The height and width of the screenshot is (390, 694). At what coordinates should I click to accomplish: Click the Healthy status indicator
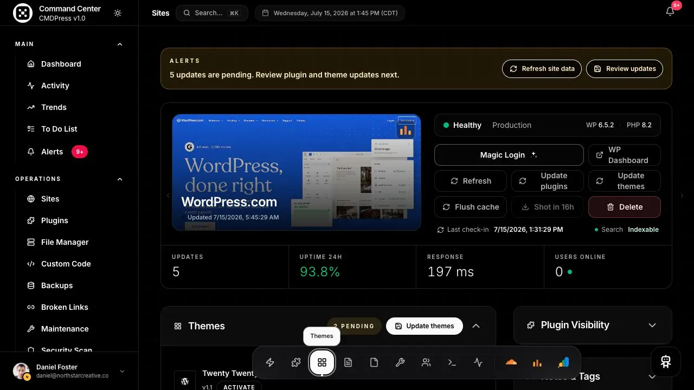pyautogui.click(x=462, y=125)
